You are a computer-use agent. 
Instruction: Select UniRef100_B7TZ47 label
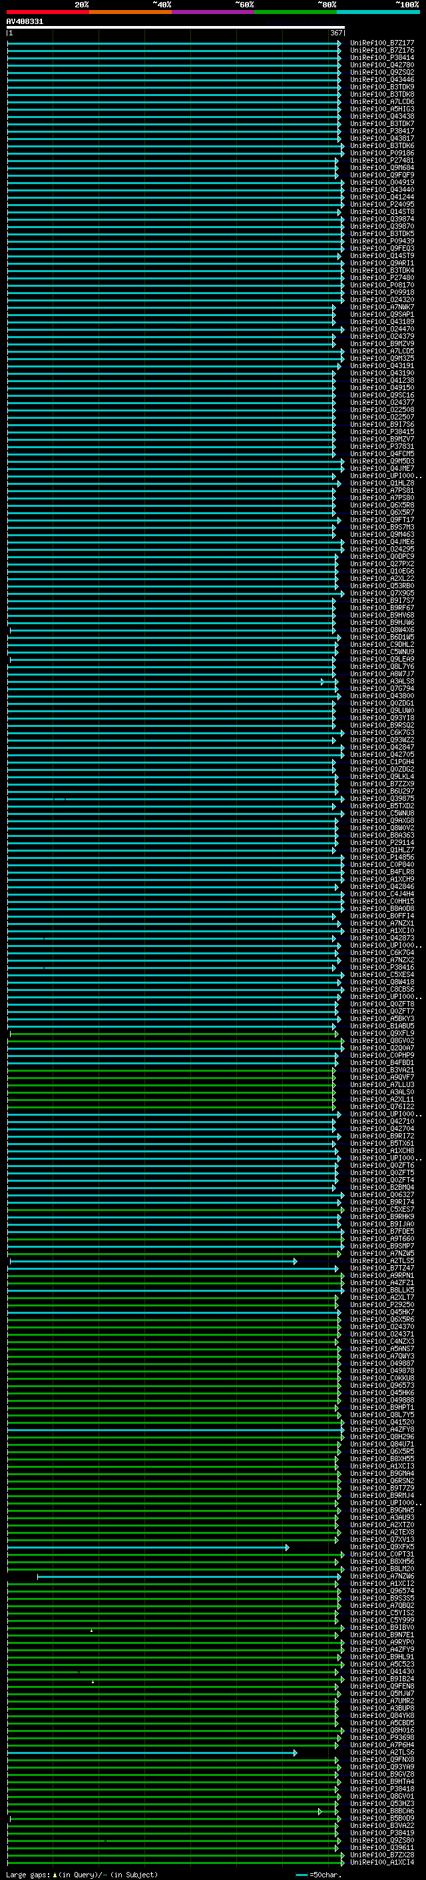[x=382, y=1268]
